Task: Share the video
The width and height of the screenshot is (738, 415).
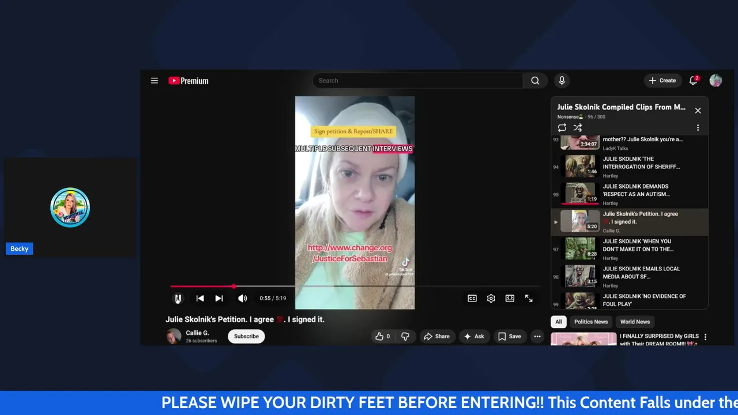Action: coord(436,337)
